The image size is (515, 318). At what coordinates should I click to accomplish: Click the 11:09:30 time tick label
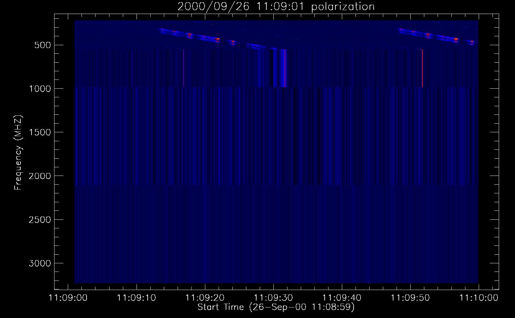pos(273,298)
